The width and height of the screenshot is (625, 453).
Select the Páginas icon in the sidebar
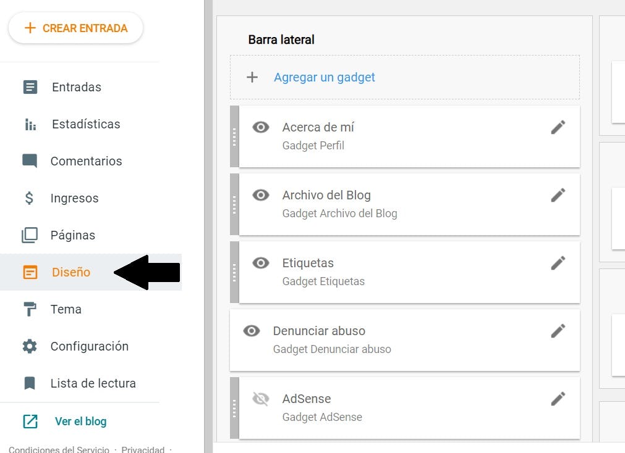30,235
